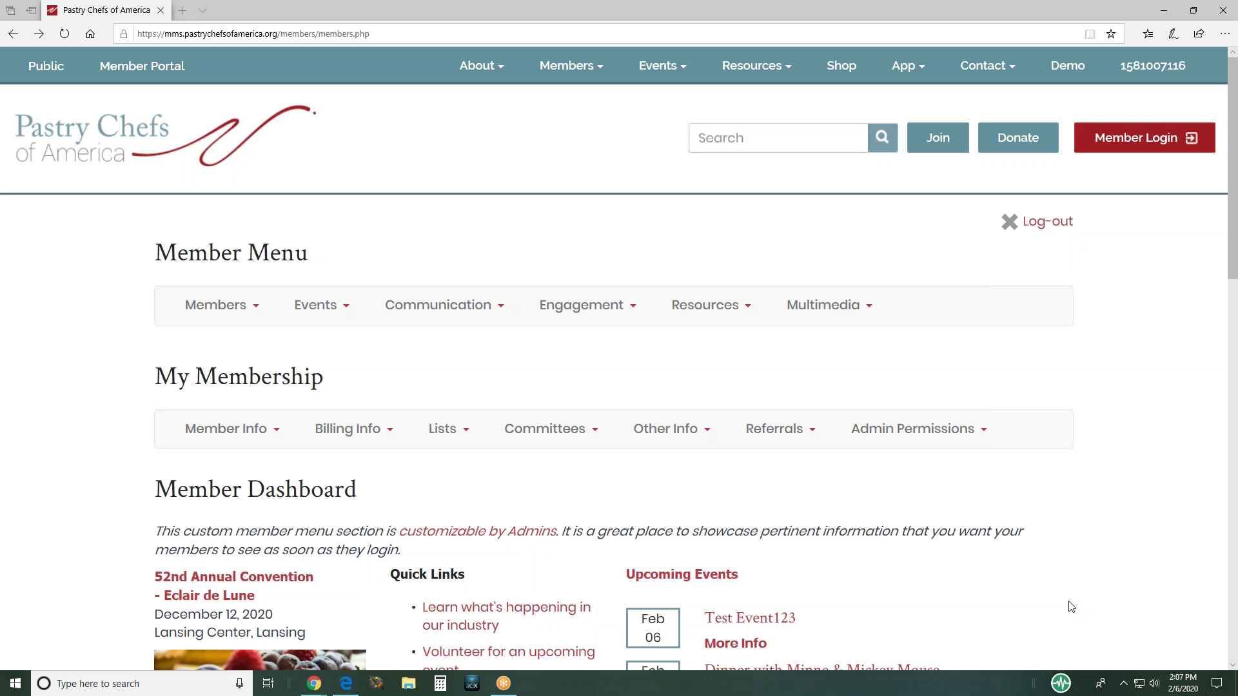Go to browser Home page
Screen dimensions: 1238x696
pyautogui.click(x=90, y=34)
